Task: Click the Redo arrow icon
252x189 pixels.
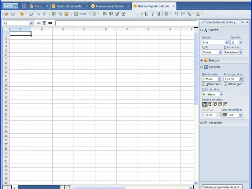Action: click(x=44, y=14)
